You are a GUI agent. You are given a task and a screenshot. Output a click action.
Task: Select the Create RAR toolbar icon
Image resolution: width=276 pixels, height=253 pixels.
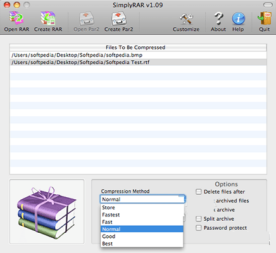48,18
